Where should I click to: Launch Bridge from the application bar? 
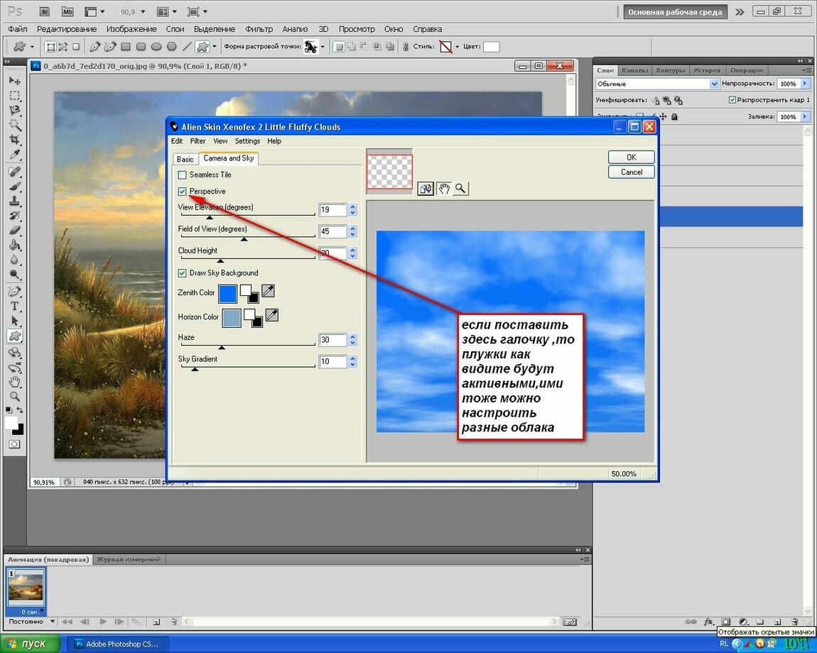[x=45, y=11]
